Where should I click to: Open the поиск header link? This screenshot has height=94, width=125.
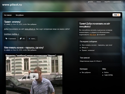pos(98,2)
